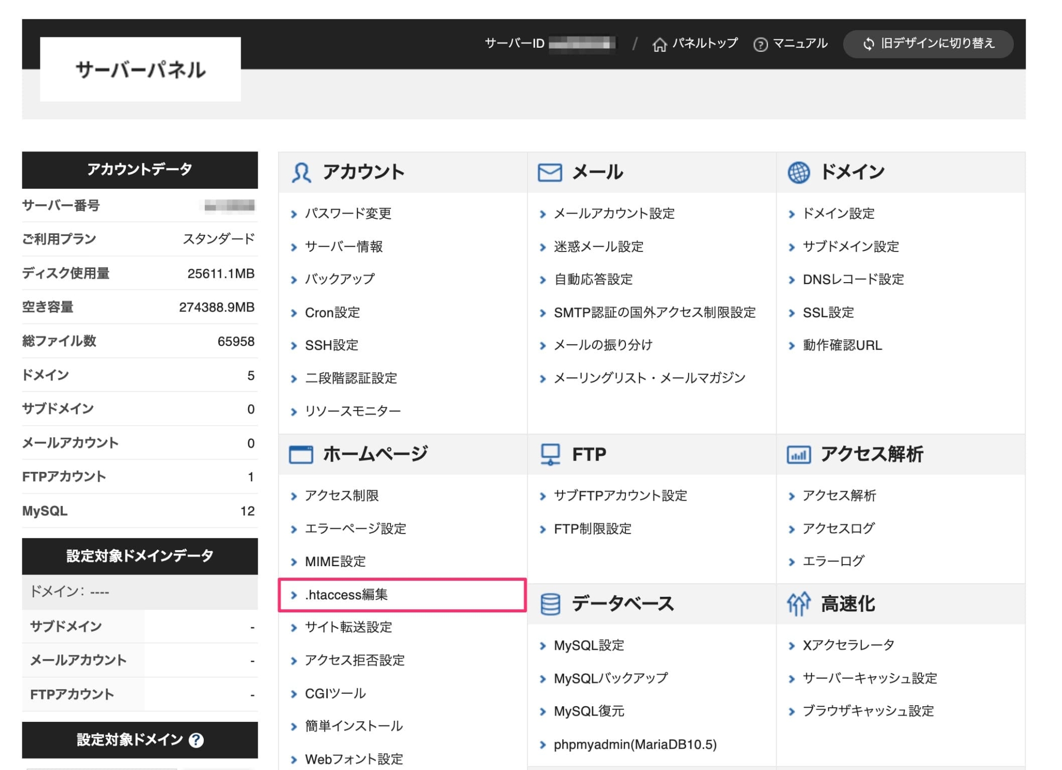Screen dimensions: 1062x770
Task: Expand the arrow next to SSL設定
Action: click(x=792, y=312)
